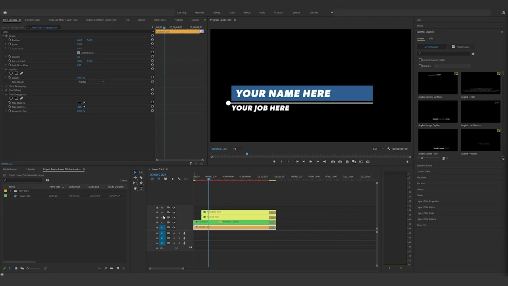Click the eyedropper for Map Black To
This screenshot has width=508, height=286.
coord(84,103)
